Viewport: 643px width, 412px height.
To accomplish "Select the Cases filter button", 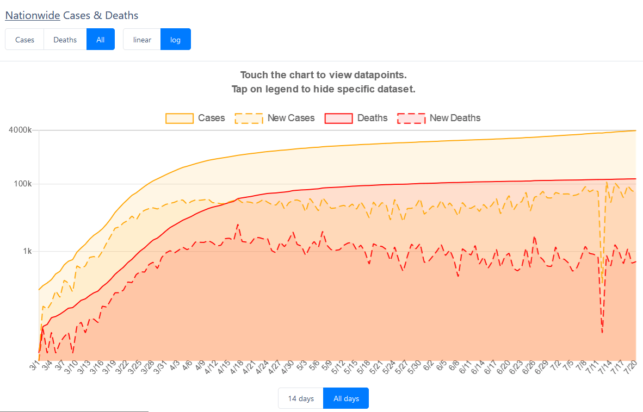I will [24, 40].
